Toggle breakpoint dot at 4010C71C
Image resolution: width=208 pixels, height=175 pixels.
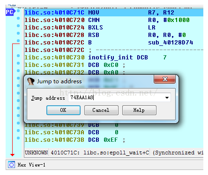click(x=18, y=11)
